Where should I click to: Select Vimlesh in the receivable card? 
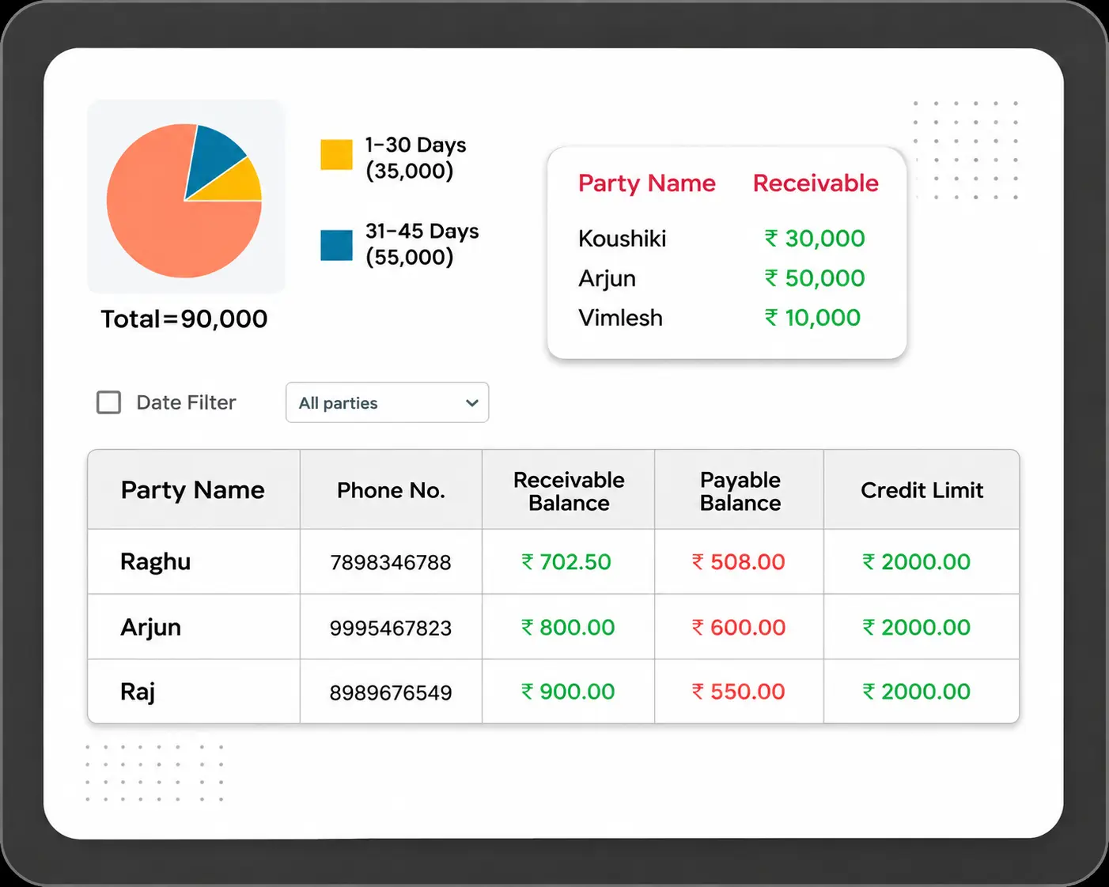point(621,318)
